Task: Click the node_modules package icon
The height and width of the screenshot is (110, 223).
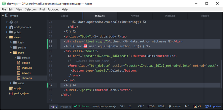Action: pyautogui.click(x=11, y=27)
